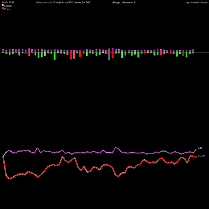The image size is (209, 209).
Task: Click the Price legend color swatch
Action: (3, 9)
